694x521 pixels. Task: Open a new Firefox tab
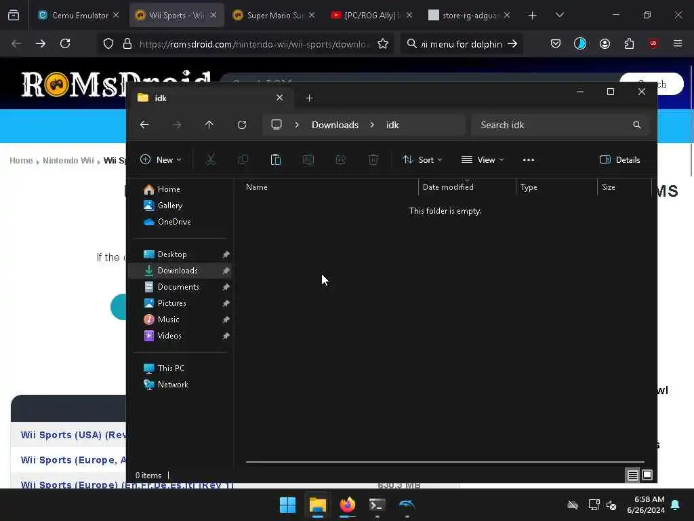coord(533,16)
